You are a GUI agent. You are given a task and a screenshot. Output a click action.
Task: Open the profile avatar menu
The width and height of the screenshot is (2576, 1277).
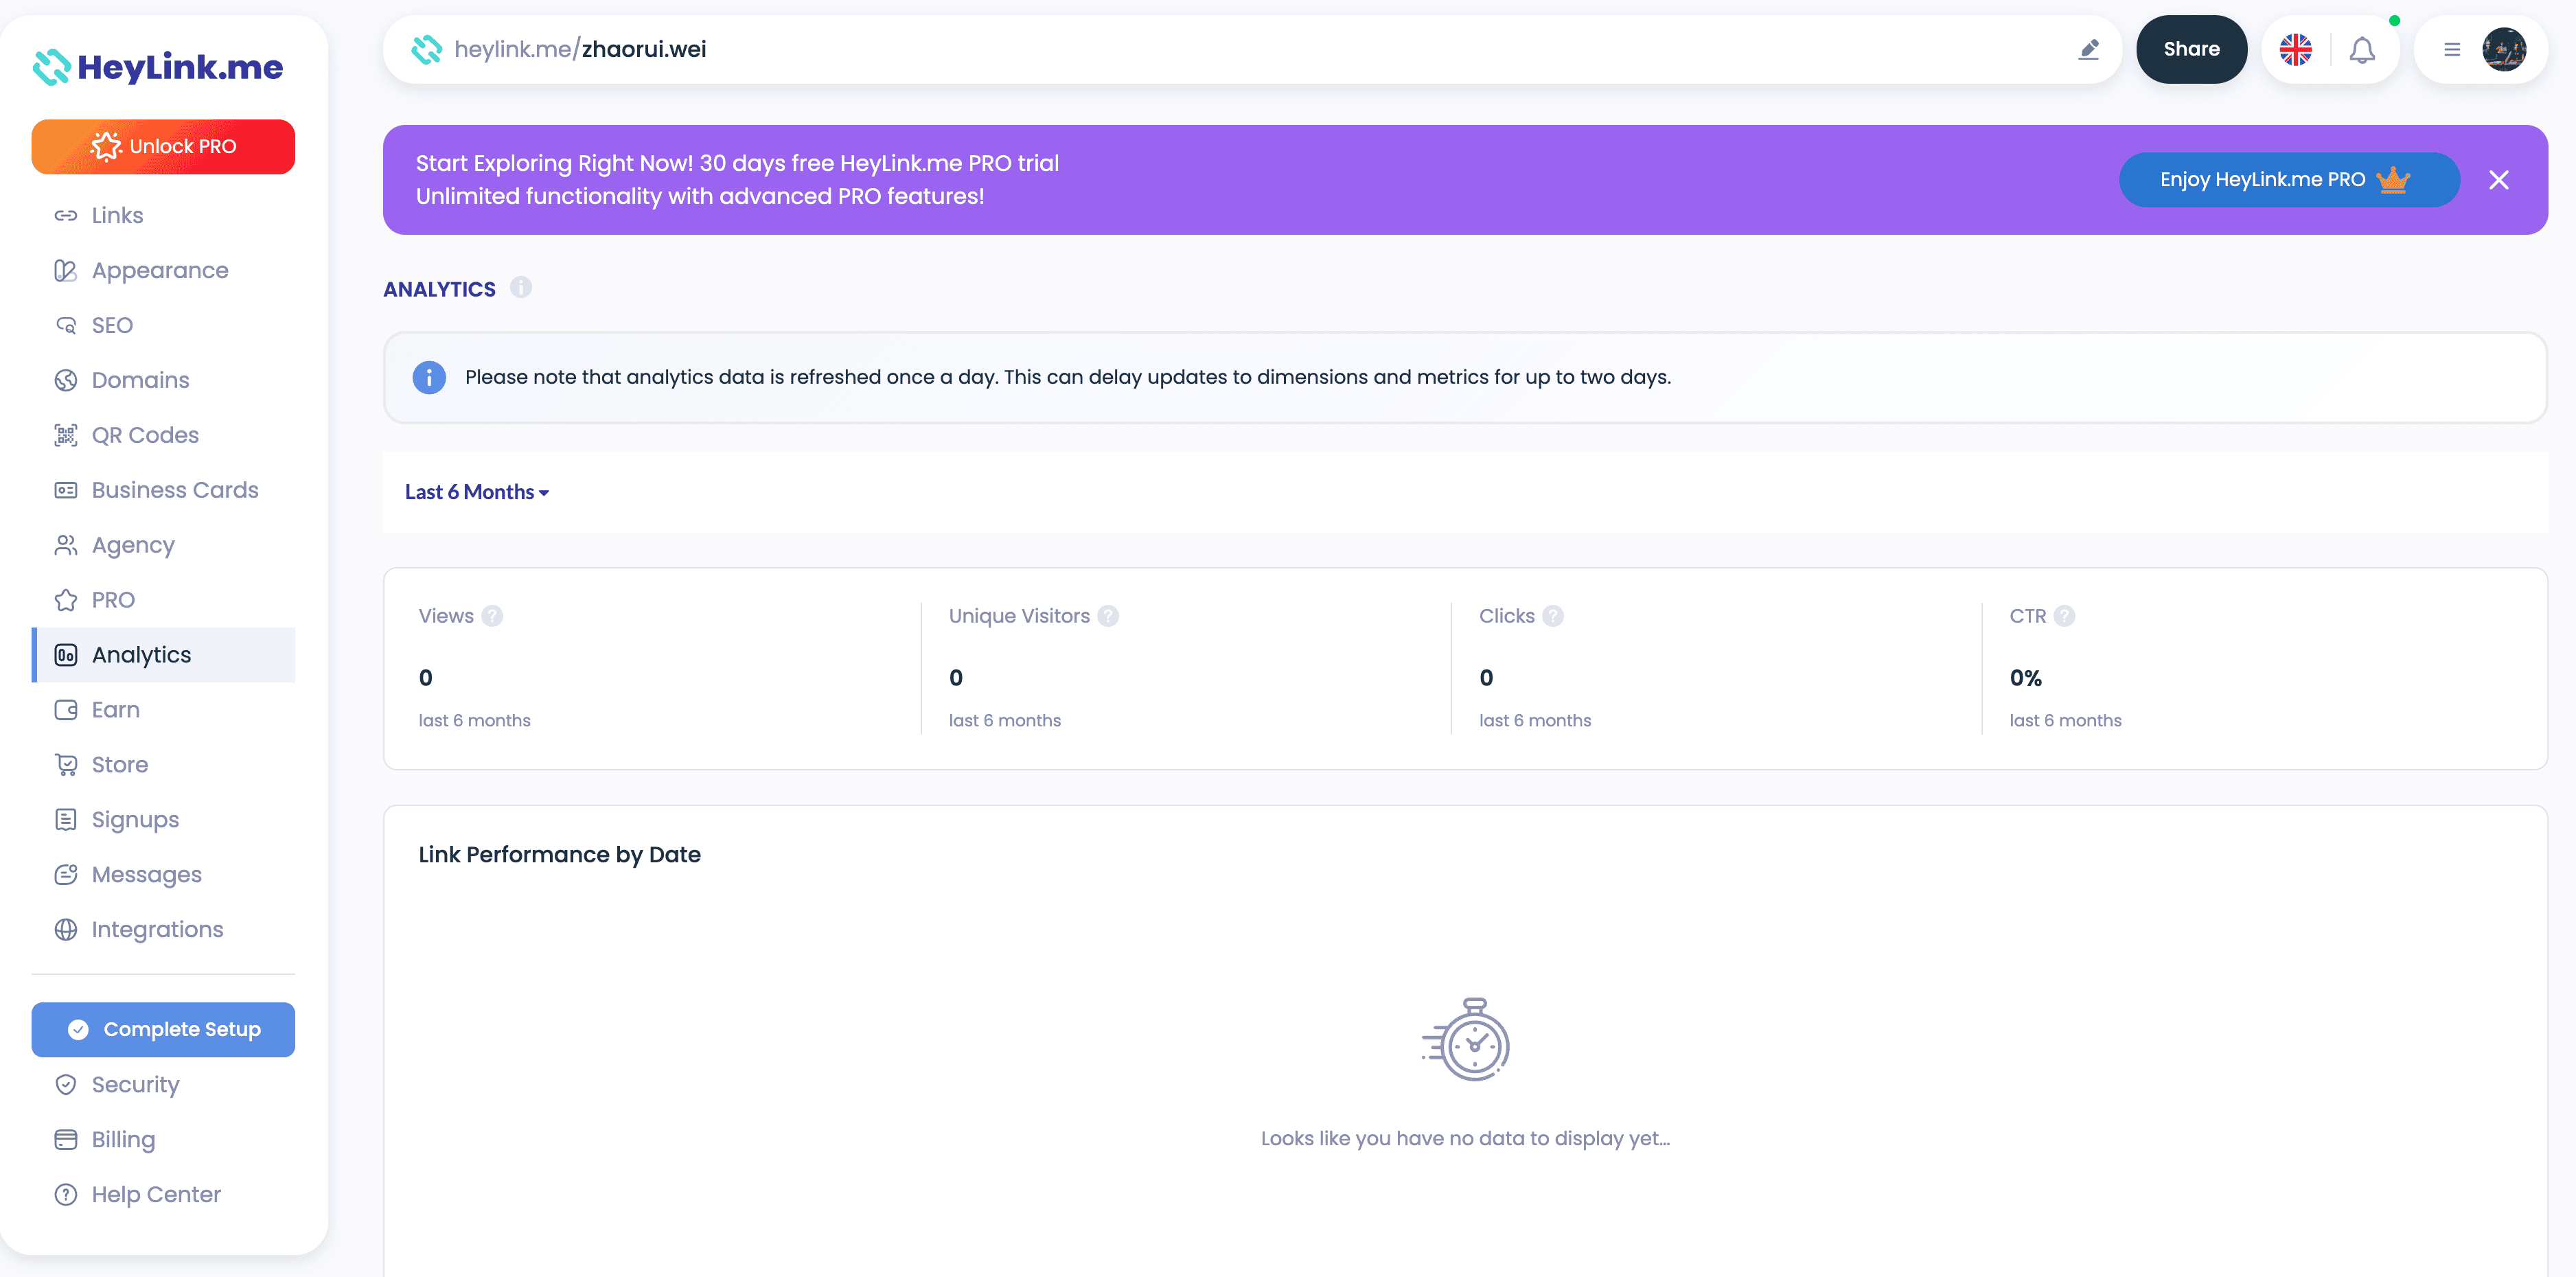point(2504,50)
